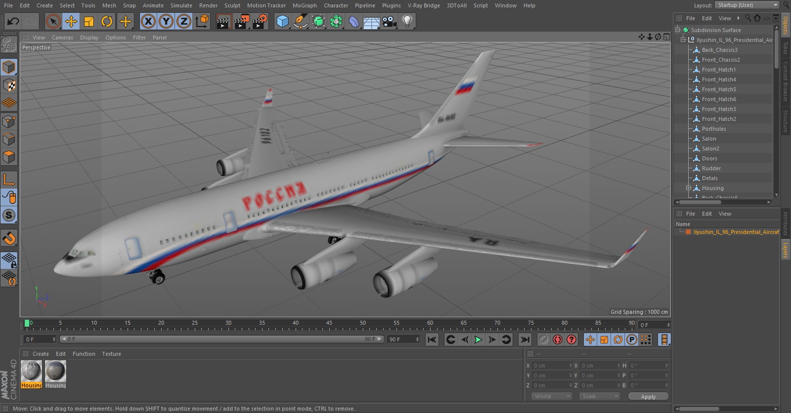Open Edit Render Settings icon
This screenshot has height=413, width=791.
260,21
